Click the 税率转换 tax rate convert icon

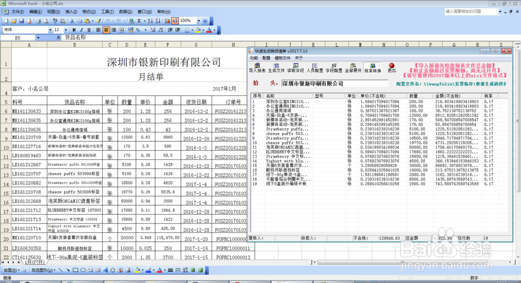373,68
